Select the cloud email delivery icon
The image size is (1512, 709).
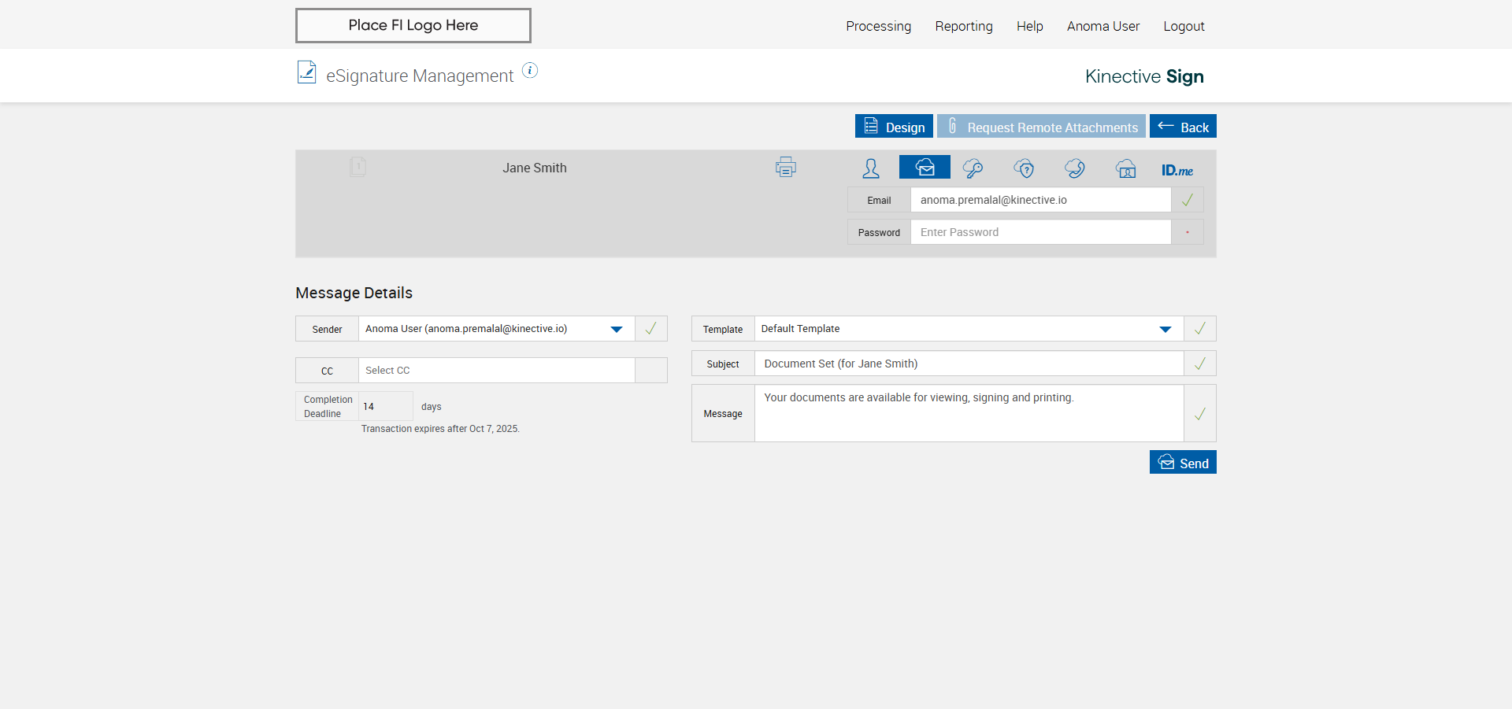925,168
